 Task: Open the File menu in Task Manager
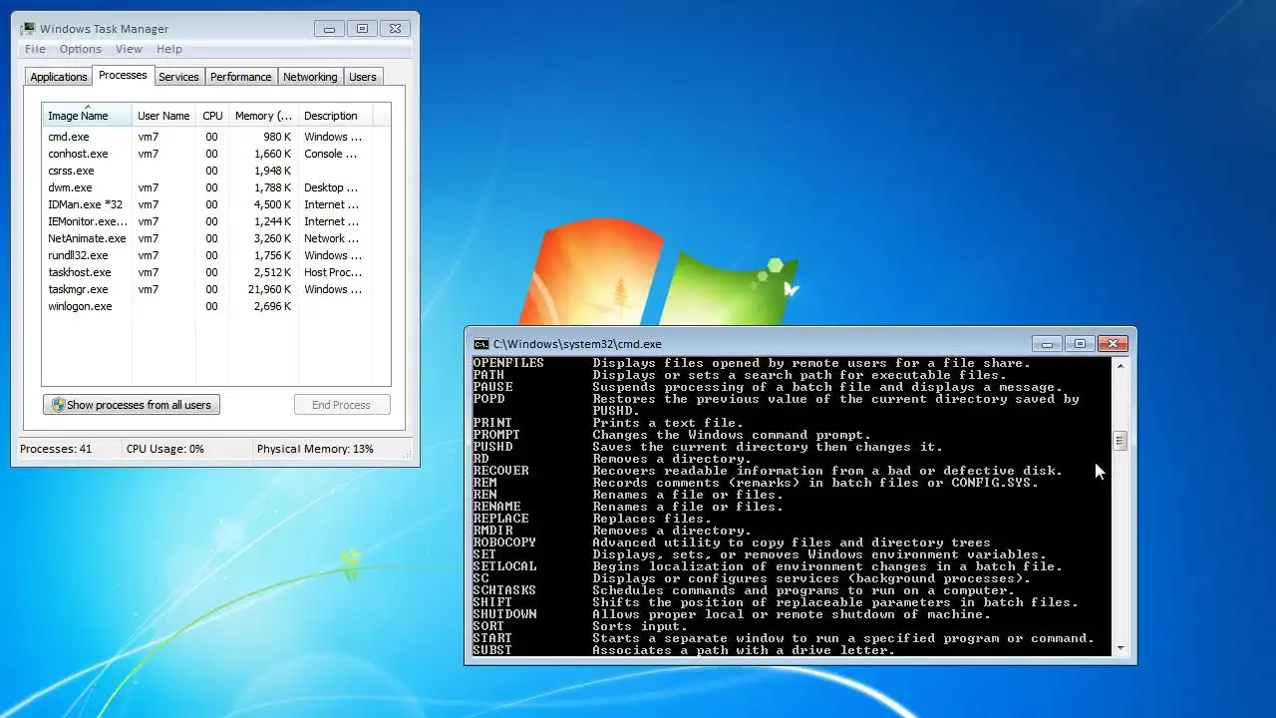coord(35,49)
